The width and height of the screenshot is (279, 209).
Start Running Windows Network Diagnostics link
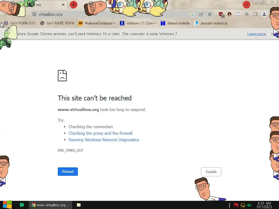[x=104, y=140]
